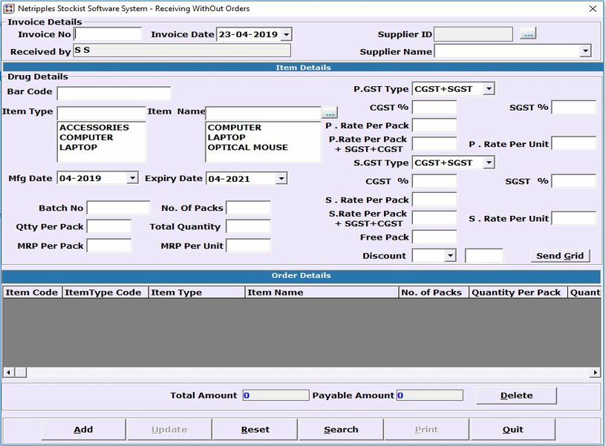Focus the Total Quantity field
The width and height of the screenshot is (606, 446).
248,226
